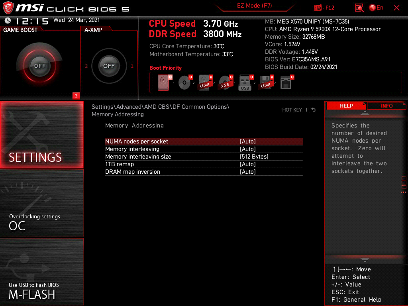Screen dimensions: 408x306
Task: Click the DDR Speed 3800 MHz readout
Action: tap(195, 34)
